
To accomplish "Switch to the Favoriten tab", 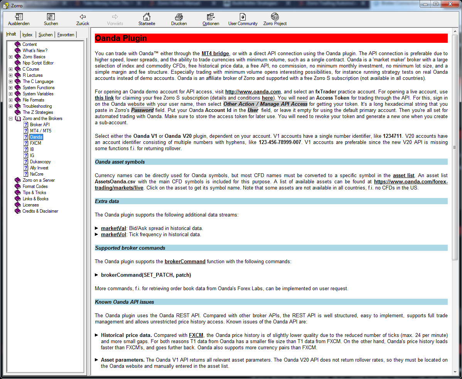I will (66, 35).
